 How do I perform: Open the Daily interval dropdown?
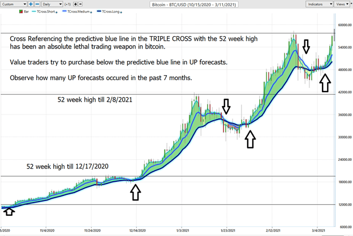click(x=52, y=5)
